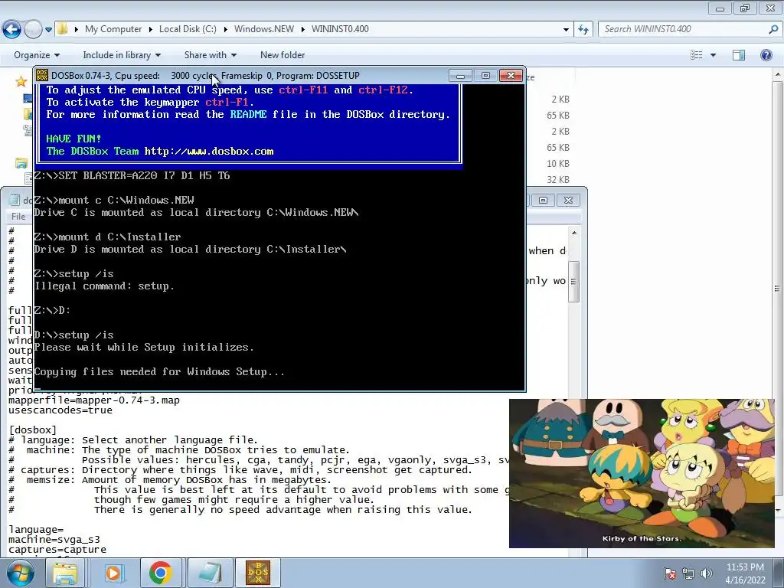Open the Windows Start menu
The image size is (784, 588).
pyautogui.click(x=20, y=573)
